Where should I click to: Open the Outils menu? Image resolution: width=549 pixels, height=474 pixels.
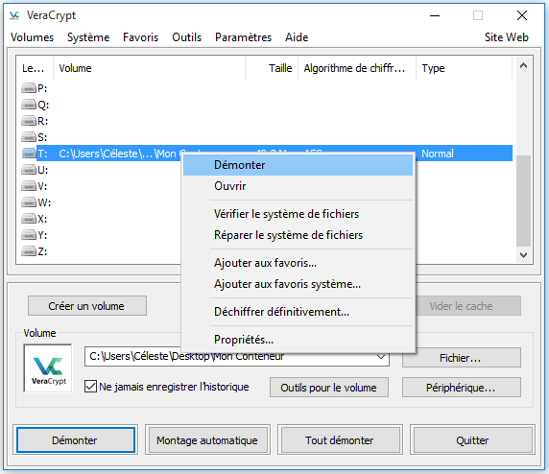click(x=186, y=37)
